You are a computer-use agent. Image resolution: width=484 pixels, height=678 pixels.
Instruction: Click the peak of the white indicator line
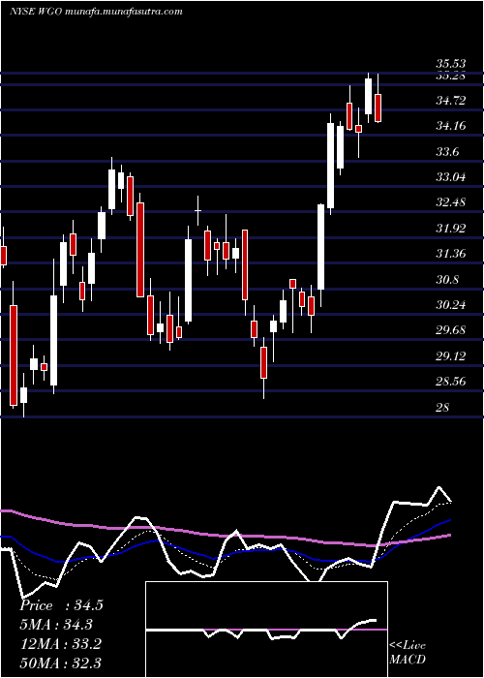(439, 487)
